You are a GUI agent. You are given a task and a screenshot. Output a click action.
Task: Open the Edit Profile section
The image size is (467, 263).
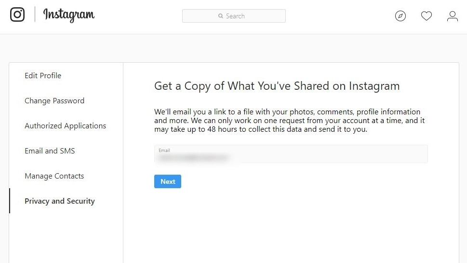click(x=43, y=75)
